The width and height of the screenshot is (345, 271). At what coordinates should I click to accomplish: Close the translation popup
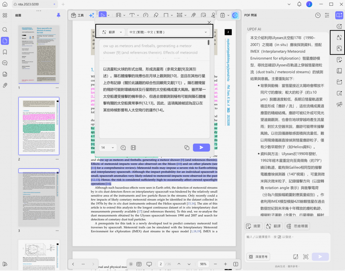(x=209, y=23)
